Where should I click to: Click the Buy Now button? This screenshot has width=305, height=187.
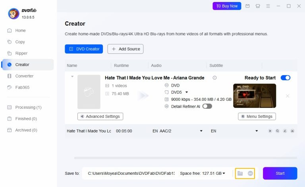tap(227, 6)
